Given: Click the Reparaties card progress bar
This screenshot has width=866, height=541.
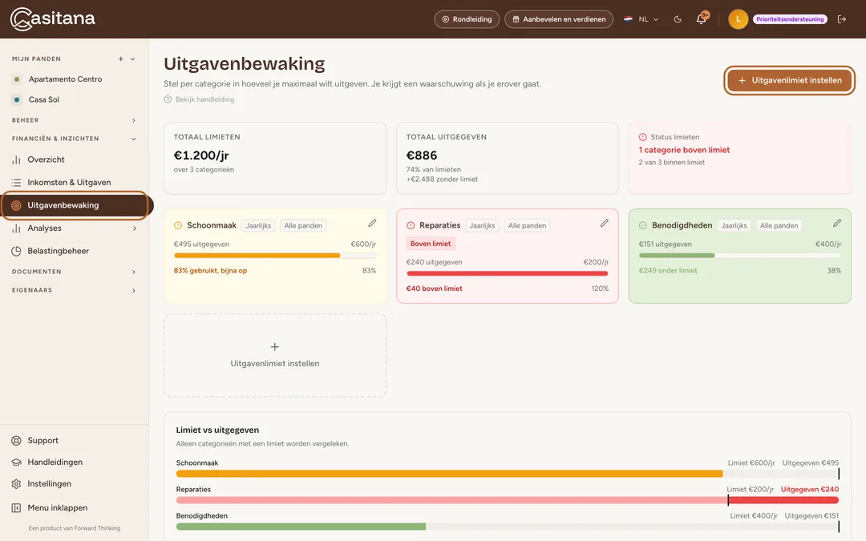Looking at the screenshot, I should click(507, 273).
